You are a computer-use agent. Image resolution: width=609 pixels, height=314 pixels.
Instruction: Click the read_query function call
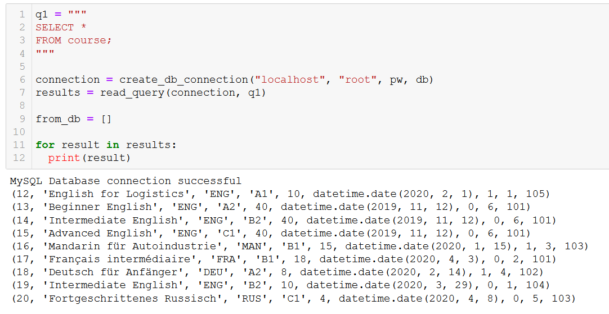tap(132, 92)
